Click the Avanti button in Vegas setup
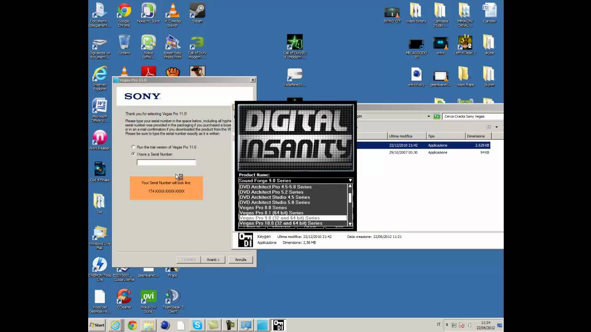 point(213,260)
